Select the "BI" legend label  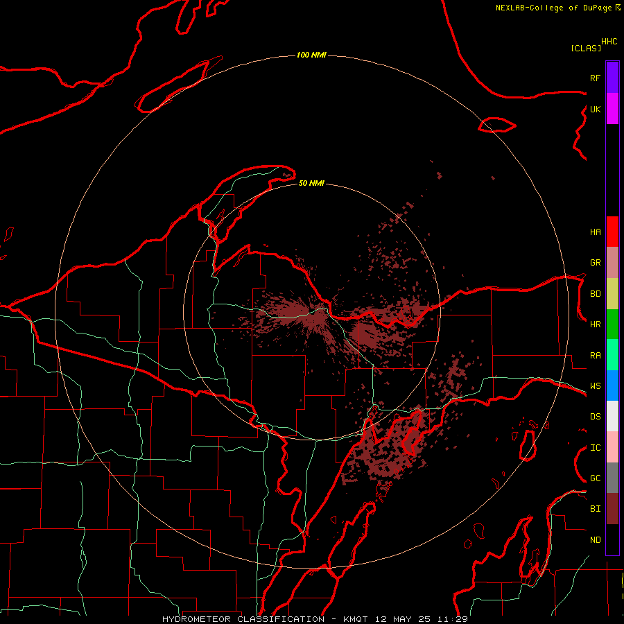tap(595, 509)
